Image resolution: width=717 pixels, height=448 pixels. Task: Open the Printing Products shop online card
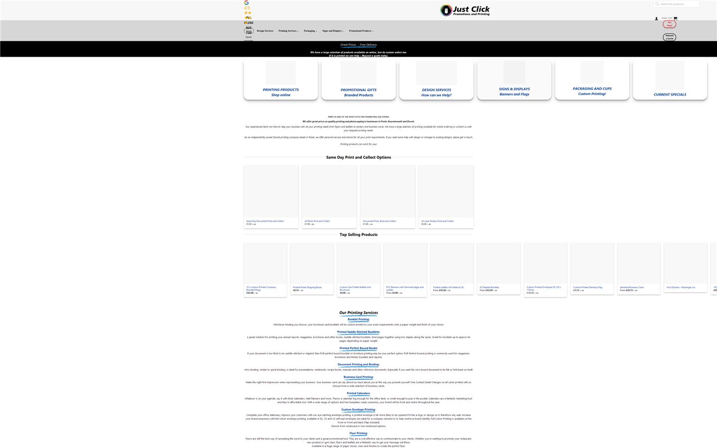pos(281,80)
